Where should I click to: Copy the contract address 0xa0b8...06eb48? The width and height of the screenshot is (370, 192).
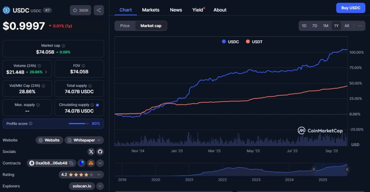(71, 163)
